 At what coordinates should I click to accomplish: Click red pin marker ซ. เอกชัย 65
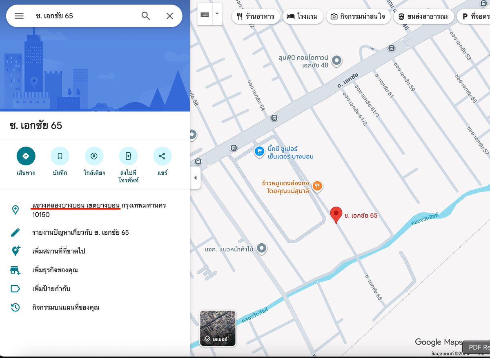coord(336,215)
